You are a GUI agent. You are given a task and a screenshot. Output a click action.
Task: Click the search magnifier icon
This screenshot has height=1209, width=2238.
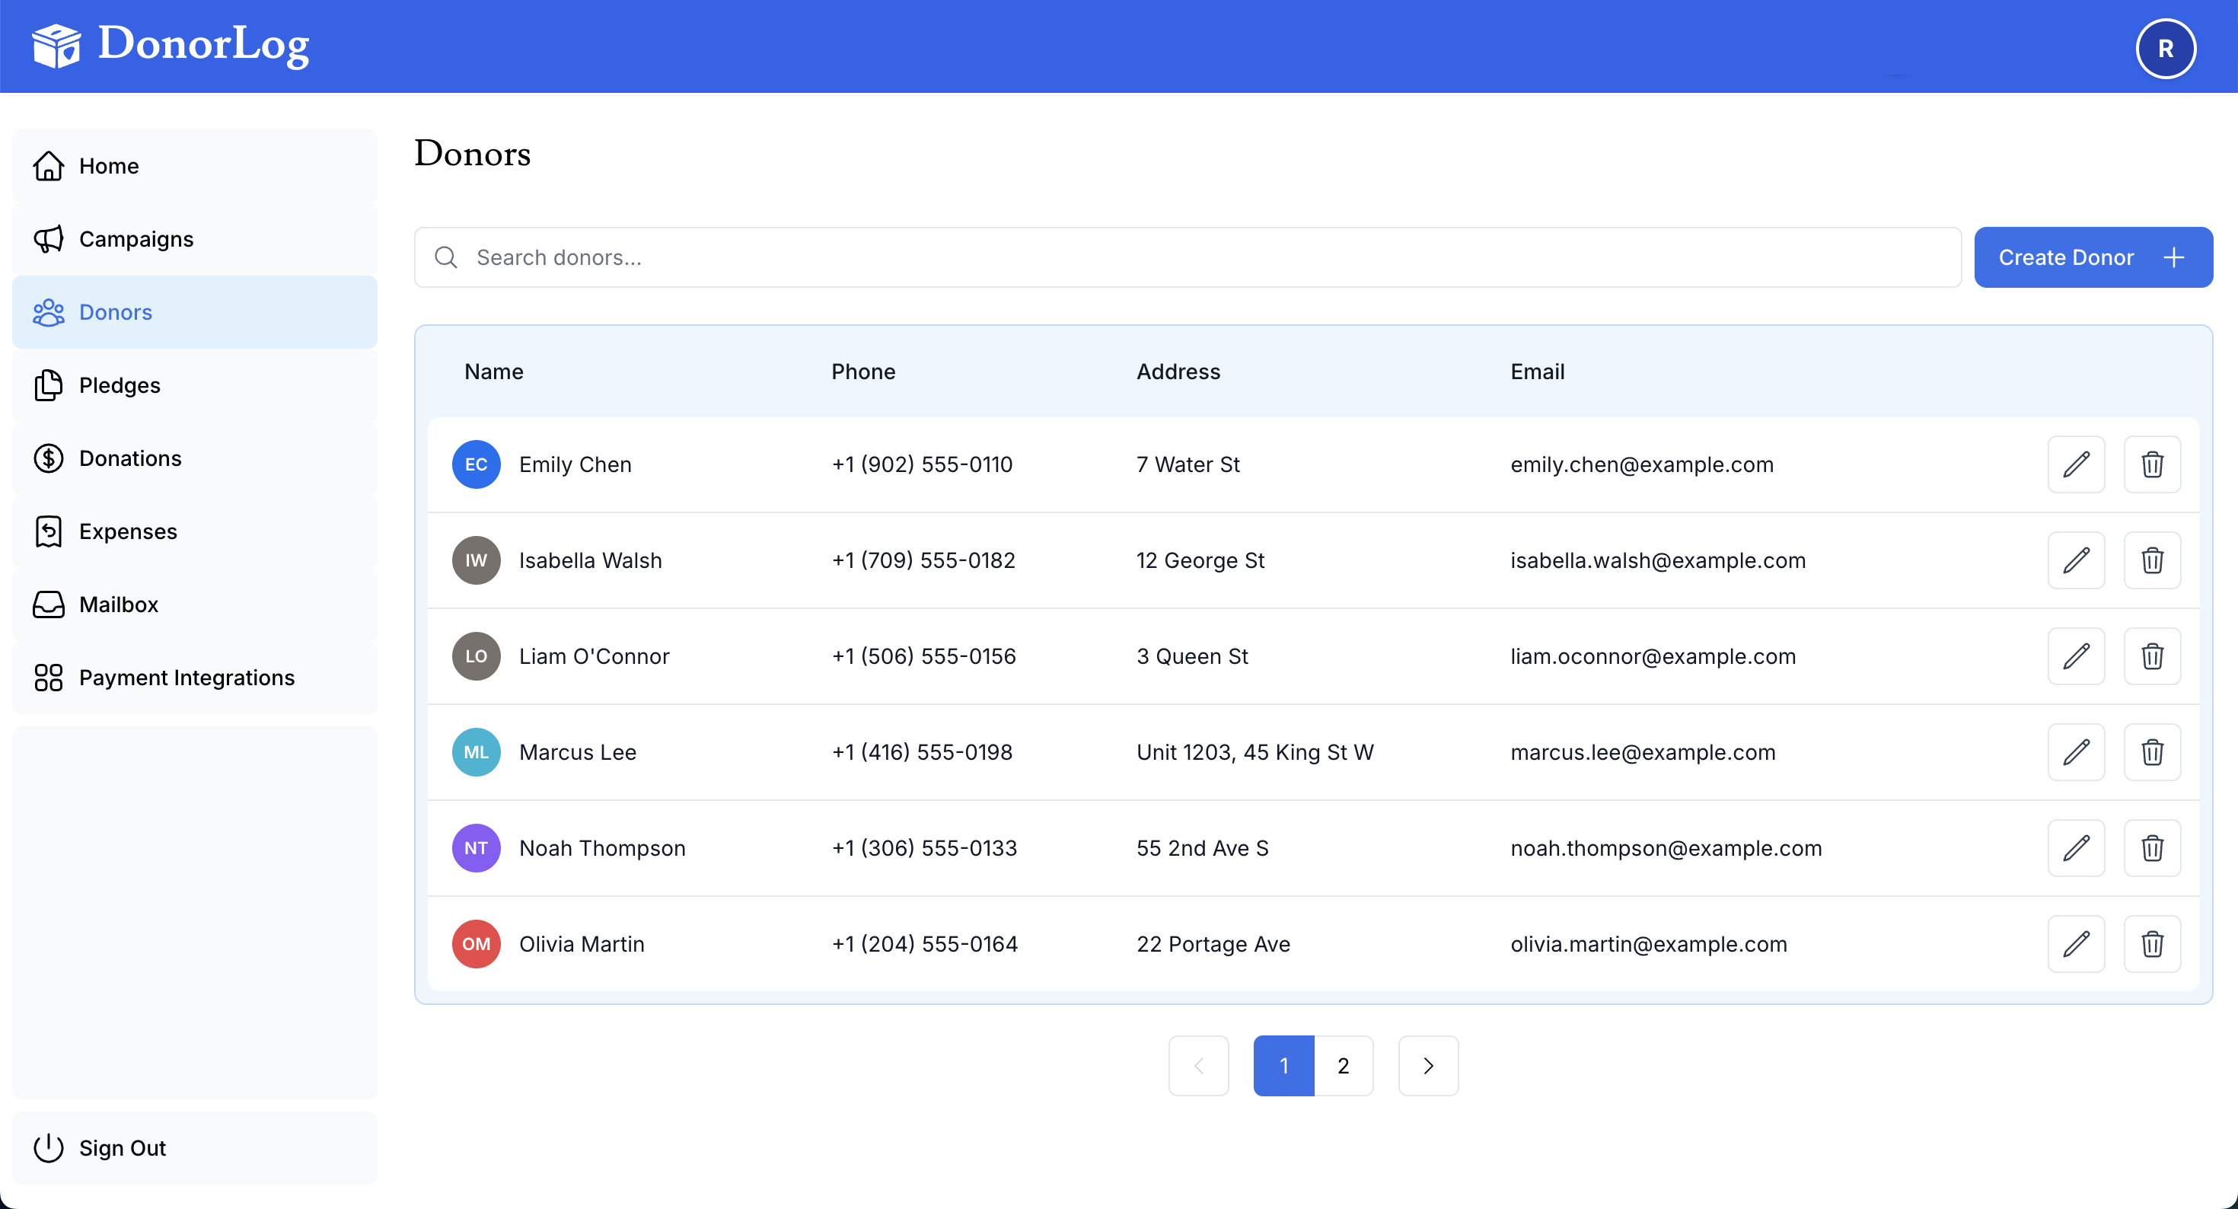(x=445, y=257)
